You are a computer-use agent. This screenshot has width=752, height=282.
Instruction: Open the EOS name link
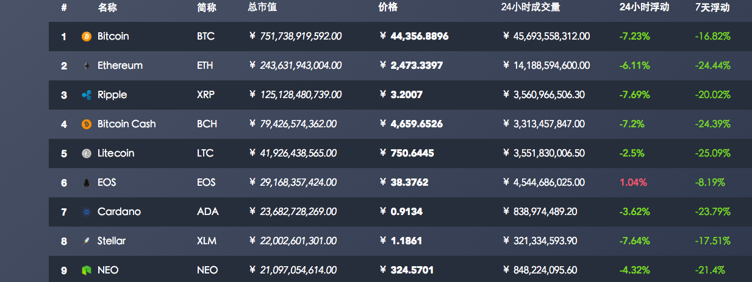click(x=107, y=183)
